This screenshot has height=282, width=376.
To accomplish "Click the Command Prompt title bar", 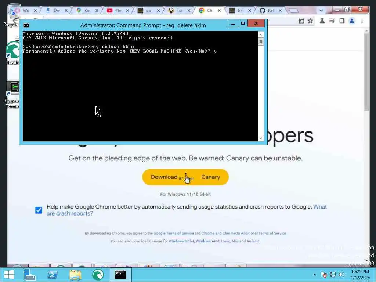I will 143,25.
